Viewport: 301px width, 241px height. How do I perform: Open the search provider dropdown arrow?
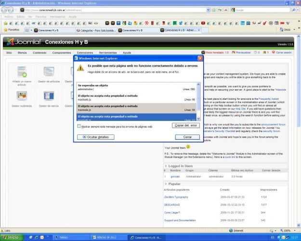click(298, 10)
